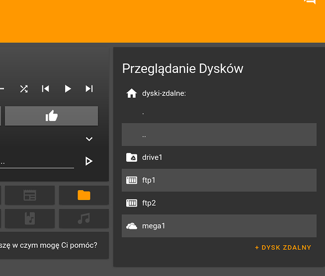This screenshot has width=325, height=276.
Task: Click the thumbs up like button
Action: tap(51, 116)
